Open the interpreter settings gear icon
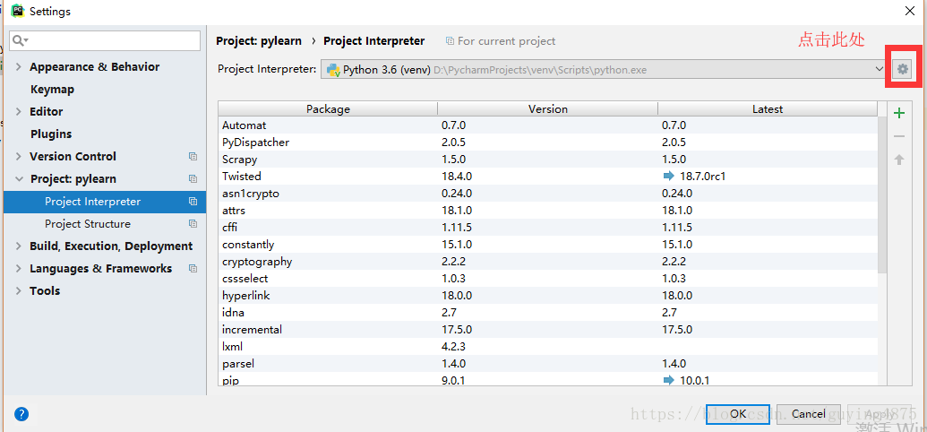927x432 pixels. click(x=902, y=69)
